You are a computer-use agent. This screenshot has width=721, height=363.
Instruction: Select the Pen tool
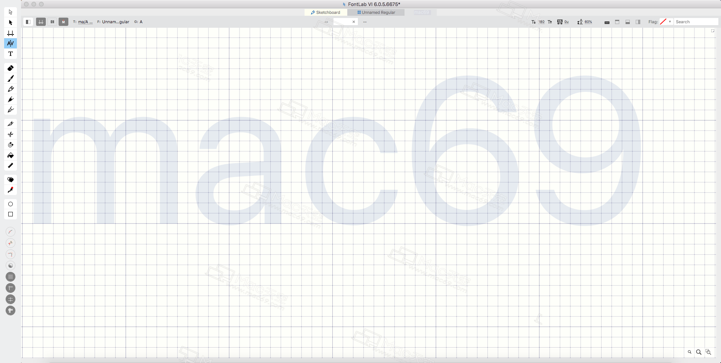coord(11,99)
